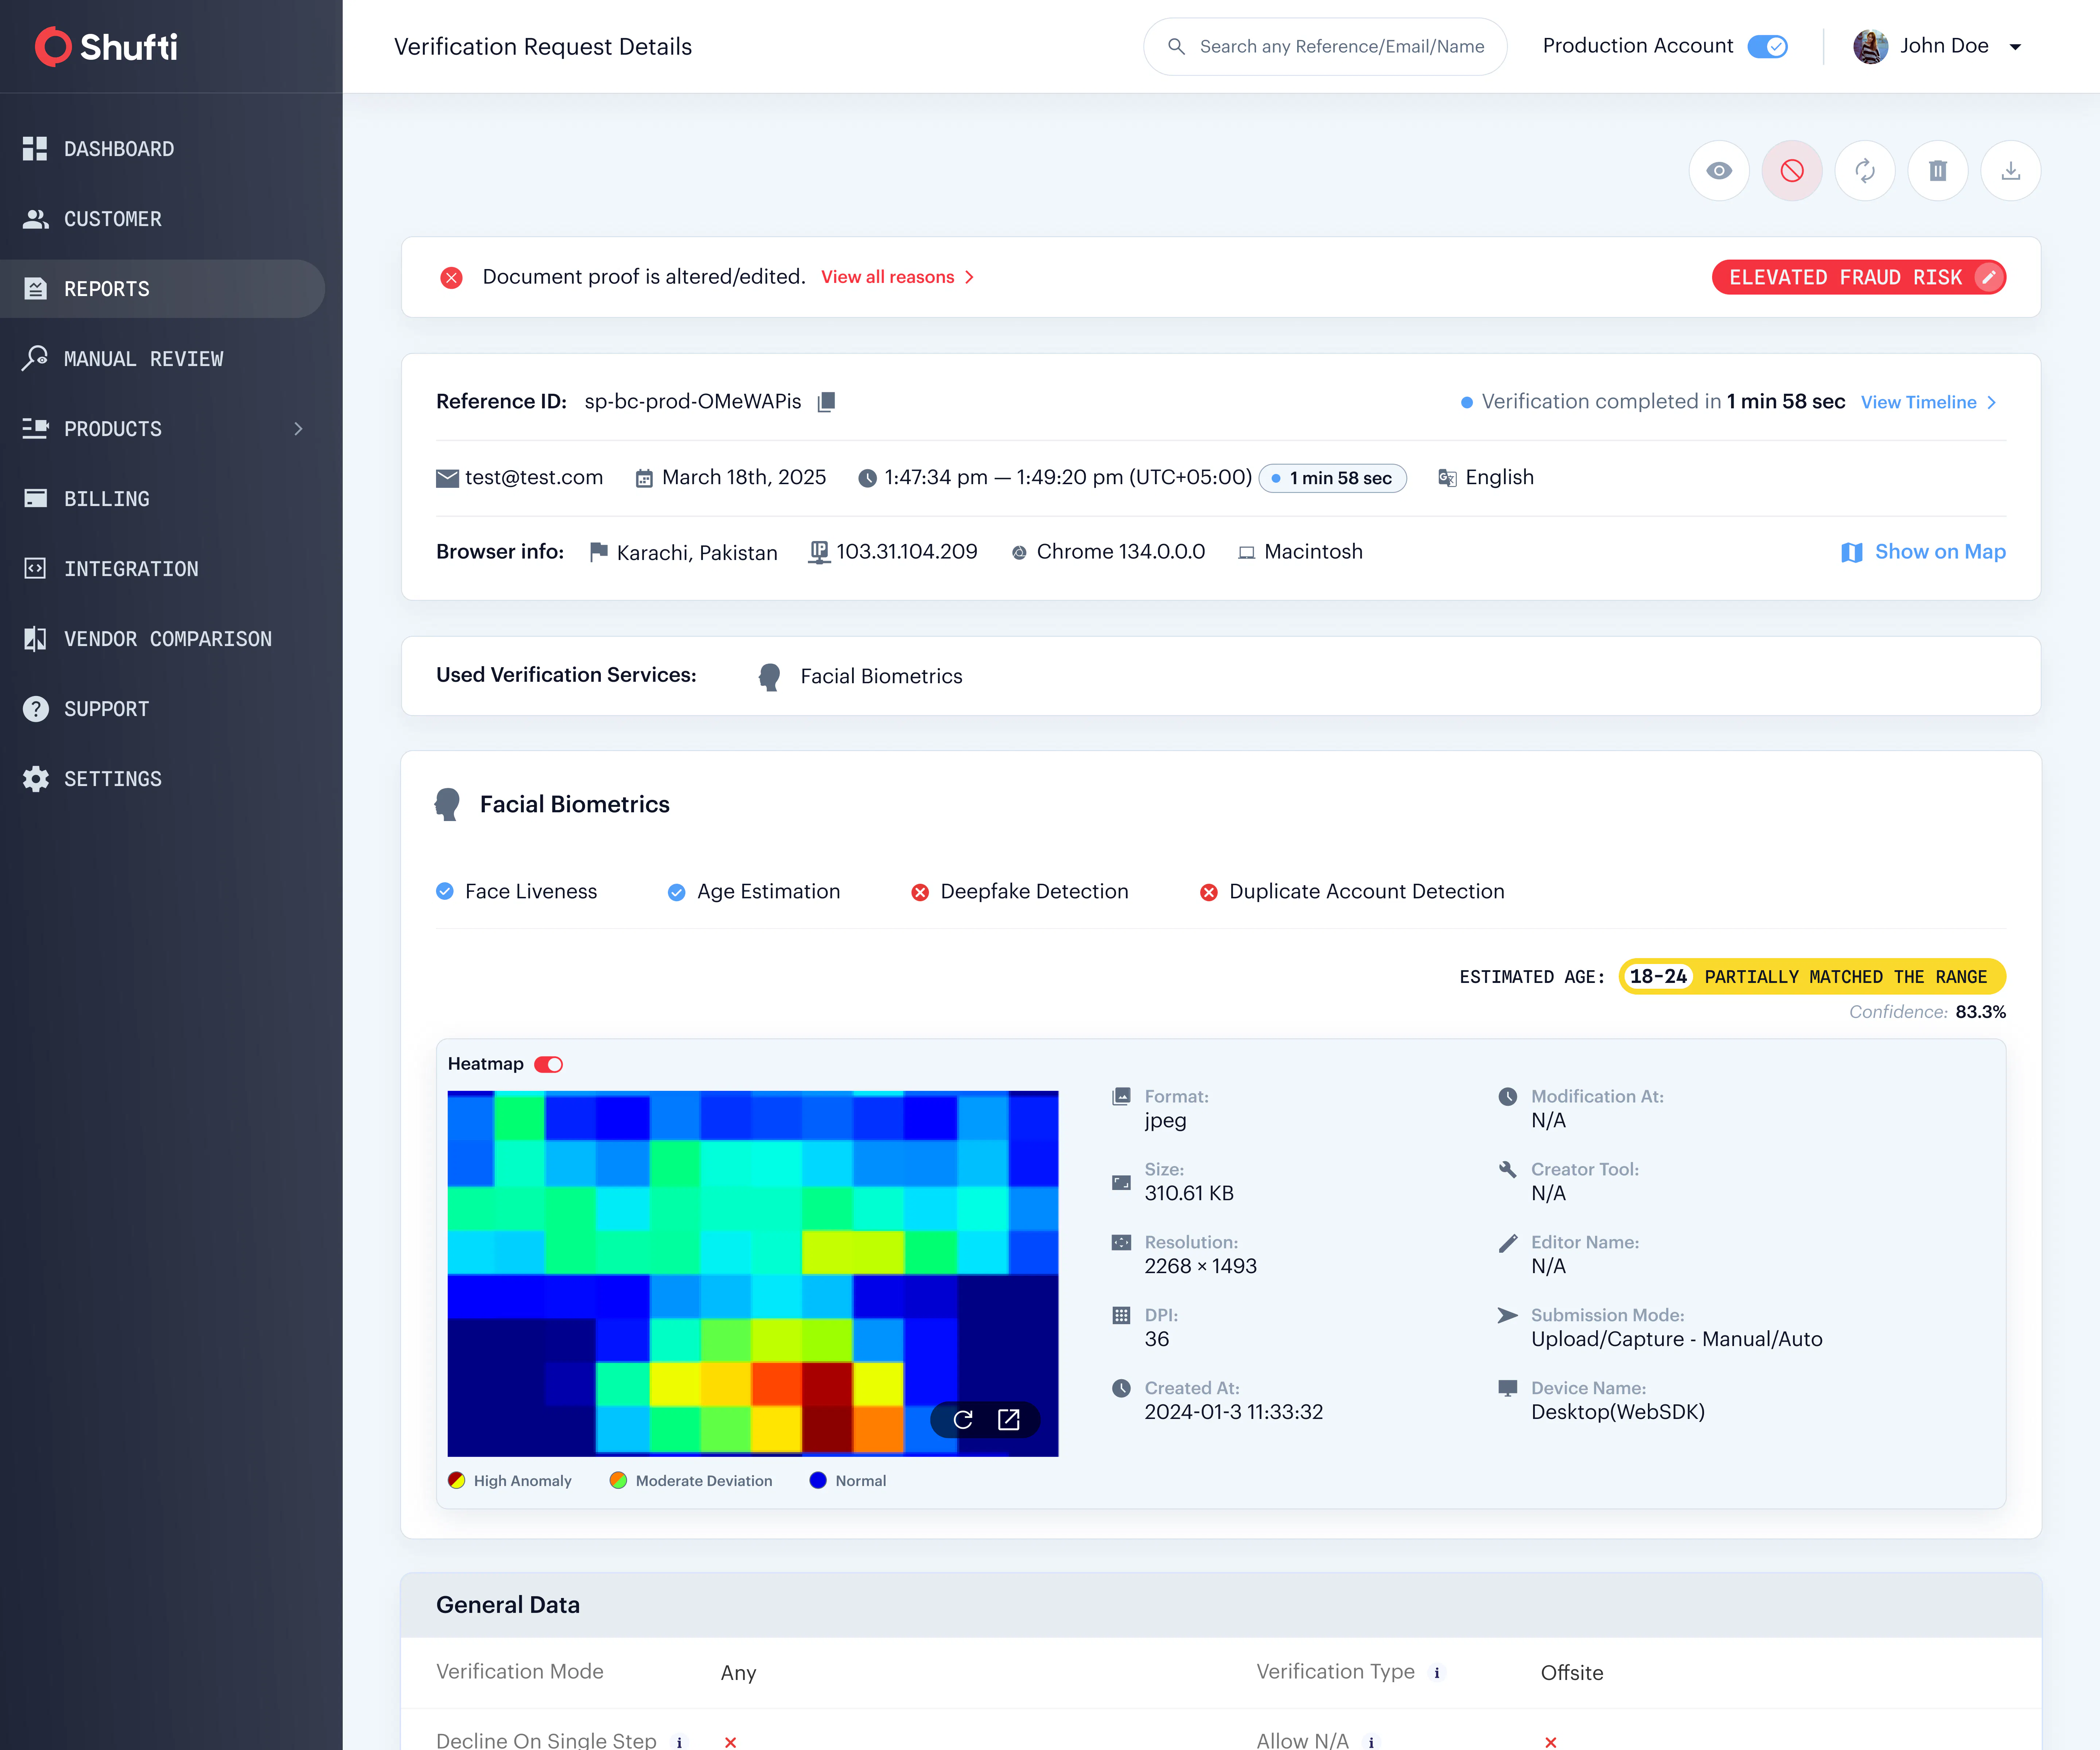This screenshot has width=2100, height=1750.
Task: Click the Support question mark icon
Action: point(36,709)
